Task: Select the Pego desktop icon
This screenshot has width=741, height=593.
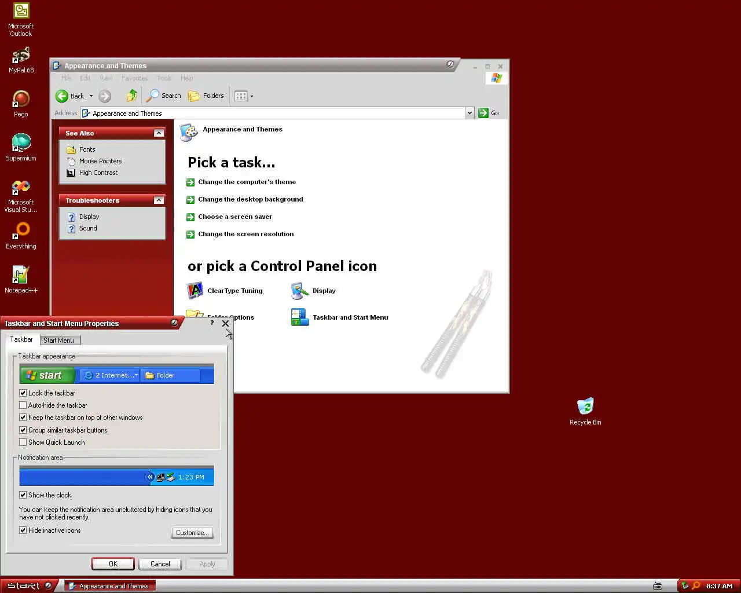Action: point(21,104)
